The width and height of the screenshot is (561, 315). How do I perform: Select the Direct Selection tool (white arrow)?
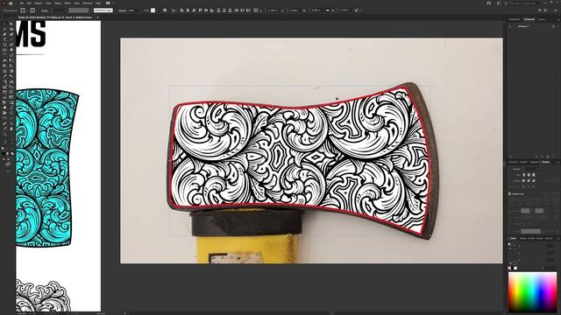coord(11,24)
